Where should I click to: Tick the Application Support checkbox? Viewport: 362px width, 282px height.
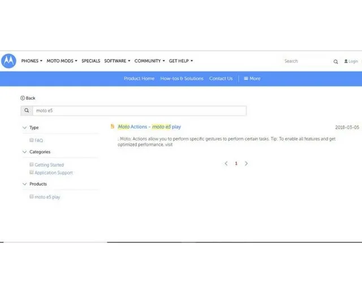pos(32,173)
